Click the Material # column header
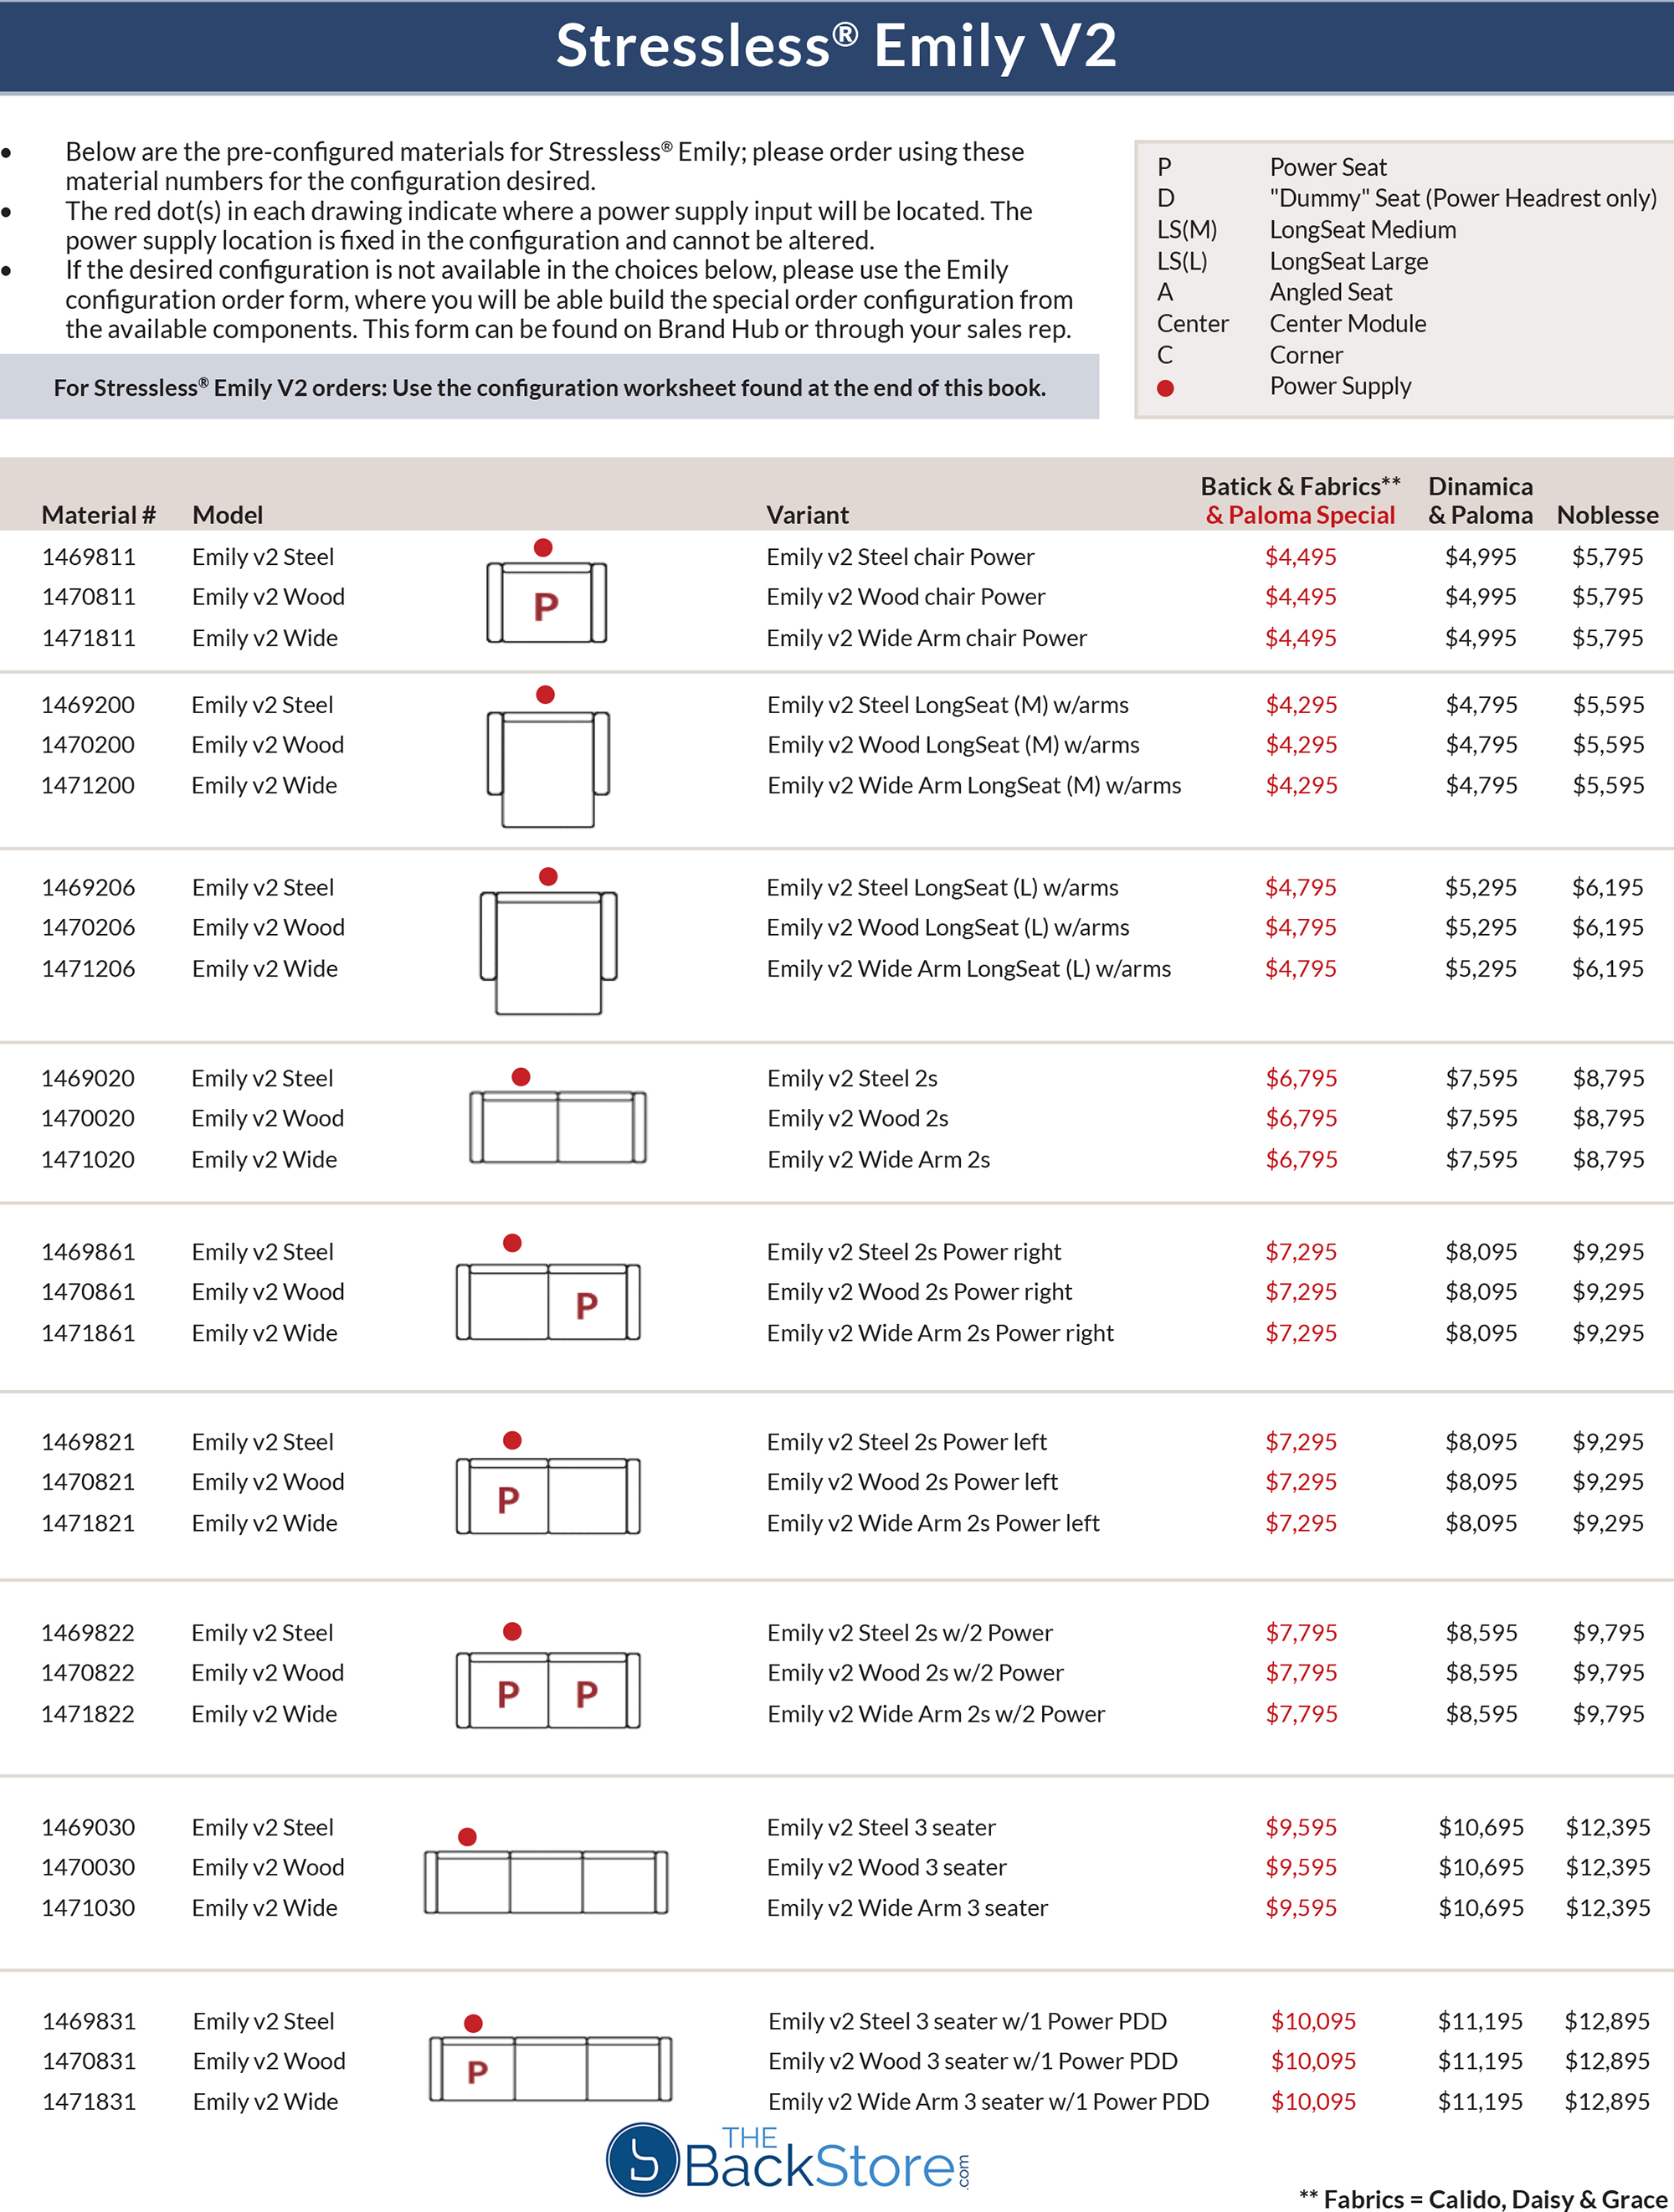The width and height of the screenshot is (1674, 2212). pyautogui.click(x=98, y=515)
